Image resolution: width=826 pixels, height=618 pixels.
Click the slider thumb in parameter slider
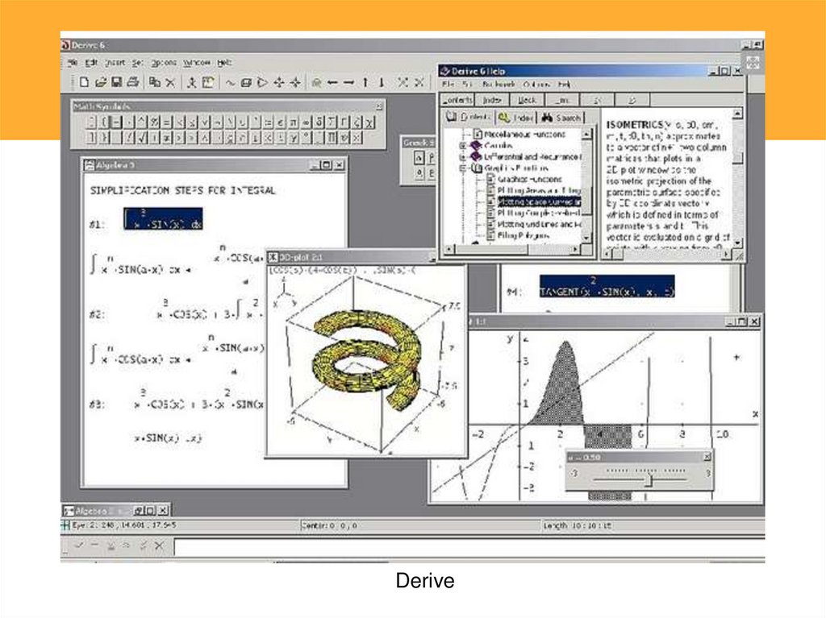tap(648, 480)
